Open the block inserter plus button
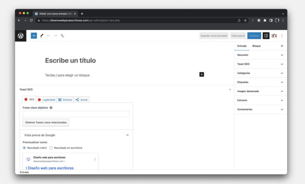 (x=34, y=36)
